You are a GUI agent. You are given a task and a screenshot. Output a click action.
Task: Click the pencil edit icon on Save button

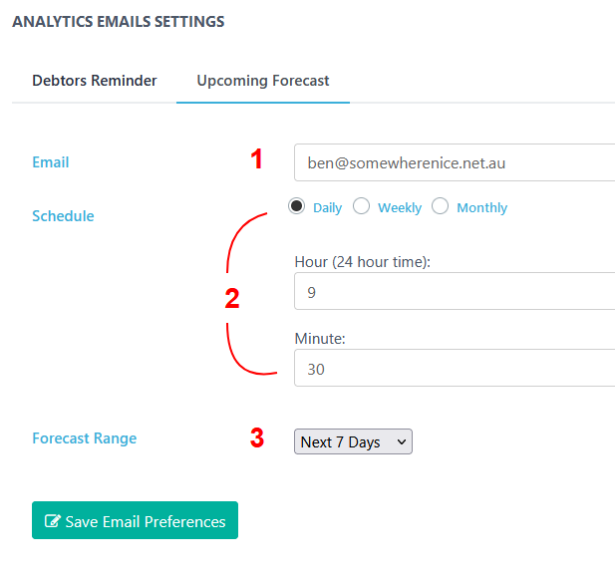(x=53, y=521)
